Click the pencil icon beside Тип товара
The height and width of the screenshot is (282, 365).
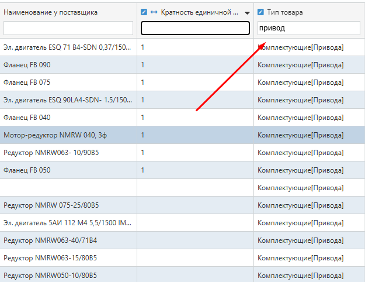(260, 12)
